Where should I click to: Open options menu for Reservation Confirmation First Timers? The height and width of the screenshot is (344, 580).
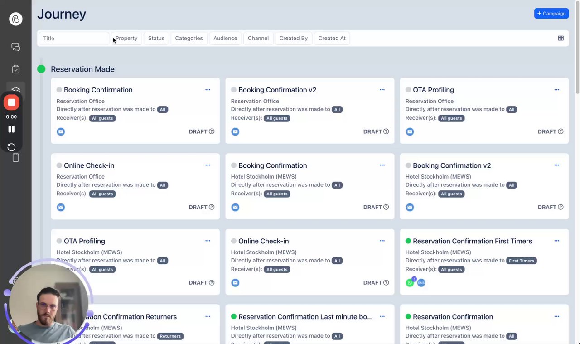click(x=556, y=241)
